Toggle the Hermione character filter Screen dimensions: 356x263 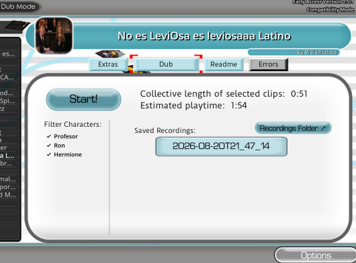click(x=64, y=154)
